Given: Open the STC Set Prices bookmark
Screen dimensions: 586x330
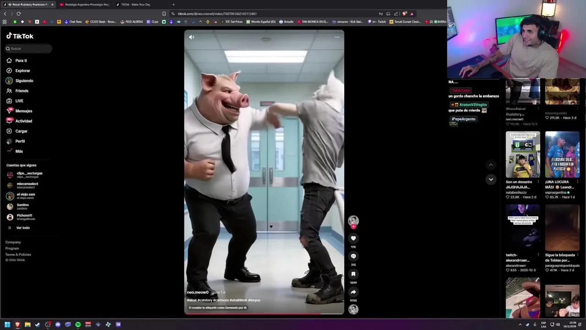Looking at the screenshot, I should tap(232, 22).
